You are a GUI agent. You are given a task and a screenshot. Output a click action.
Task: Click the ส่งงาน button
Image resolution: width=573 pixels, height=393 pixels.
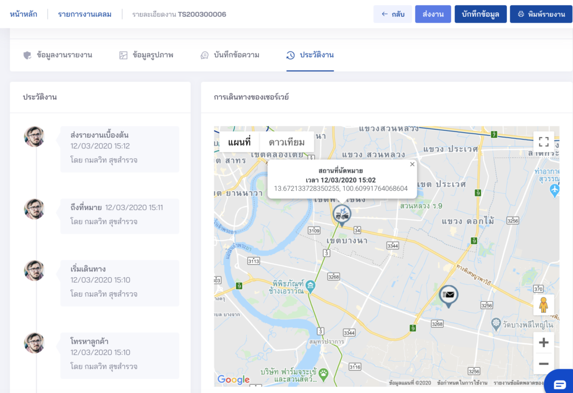click(433, 14)
